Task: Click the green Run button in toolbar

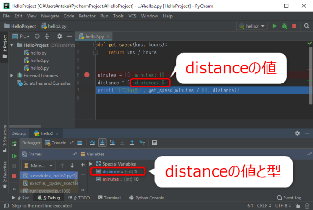Action: [x=275, y=26]
